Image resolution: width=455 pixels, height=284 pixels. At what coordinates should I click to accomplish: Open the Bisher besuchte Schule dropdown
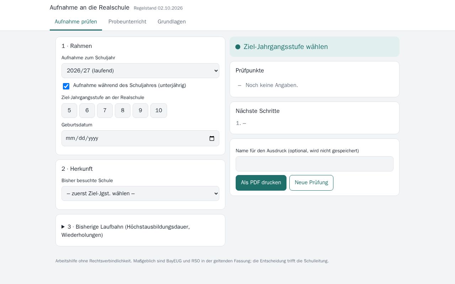pyautogui.click(x=140, y=193)
